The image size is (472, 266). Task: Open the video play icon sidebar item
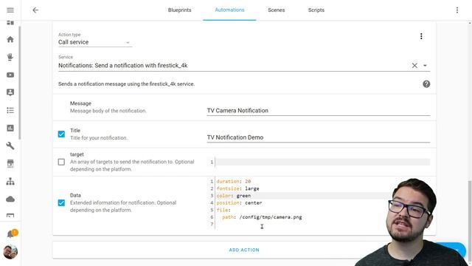(x=10, y=75)
